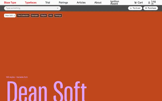Image resolution: width=162 pixels, height=101 pixels.
Task: Jump to the Sampler section
Action: click(35, 16)
